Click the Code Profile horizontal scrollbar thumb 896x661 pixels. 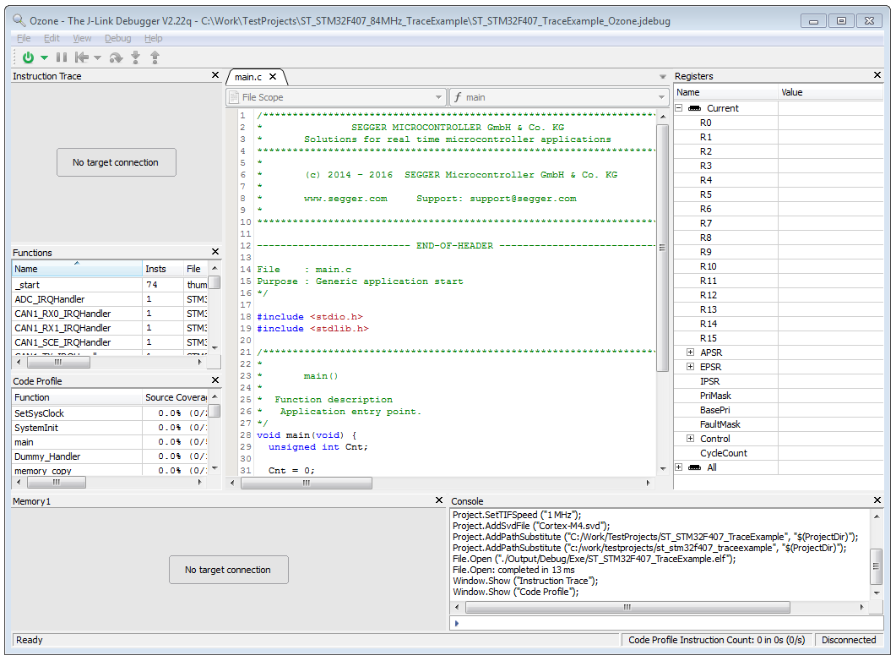(57, 482)
